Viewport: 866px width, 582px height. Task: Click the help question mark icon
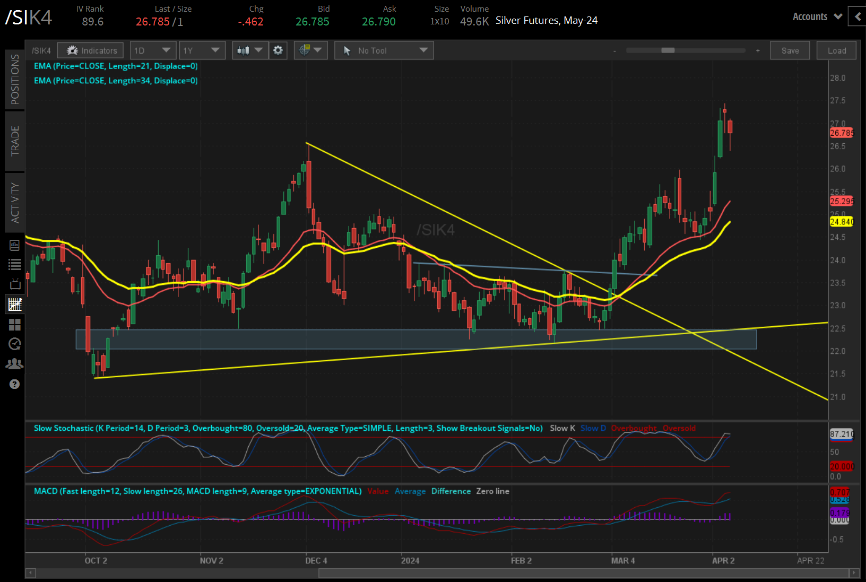click(x=14, y=384)
